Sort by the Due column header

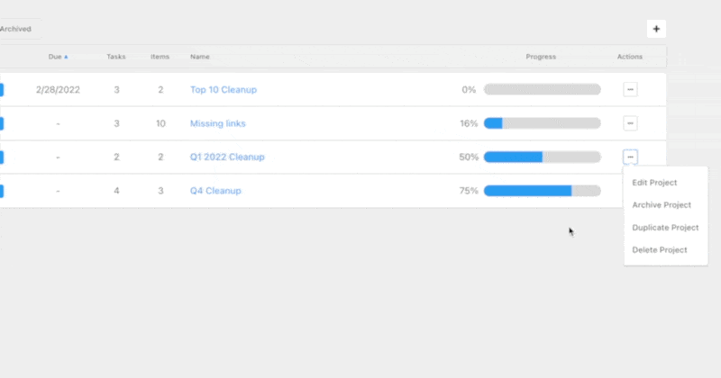tap(55, 57)
